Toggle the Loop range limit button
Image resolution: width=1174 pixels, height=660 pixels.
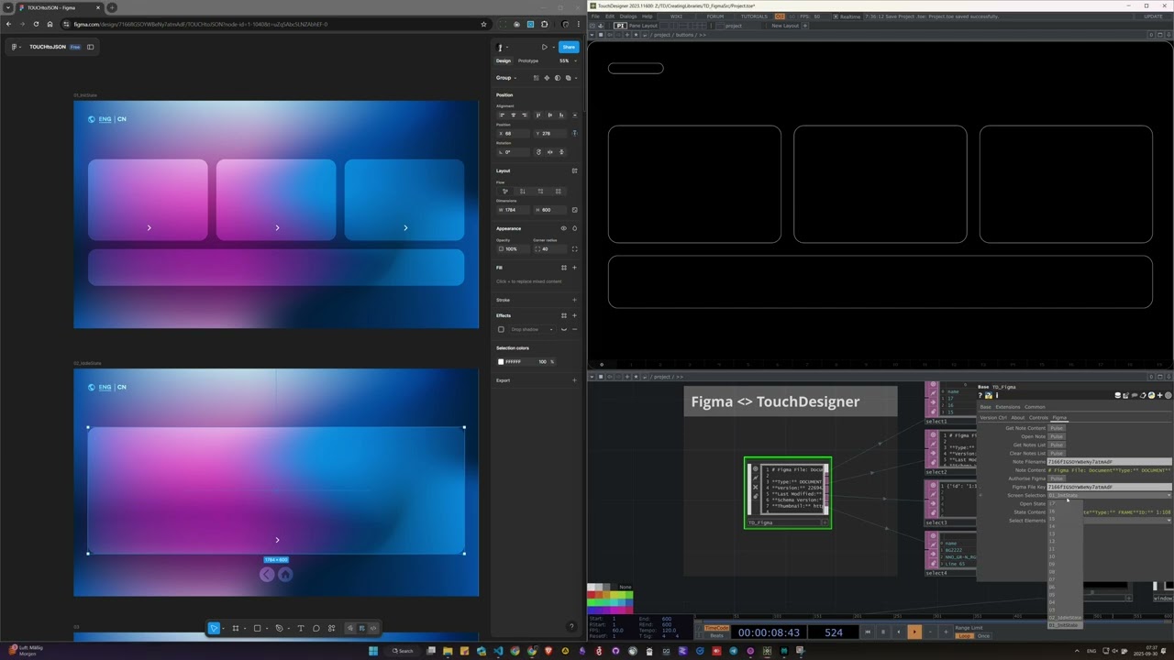(964, 636)
